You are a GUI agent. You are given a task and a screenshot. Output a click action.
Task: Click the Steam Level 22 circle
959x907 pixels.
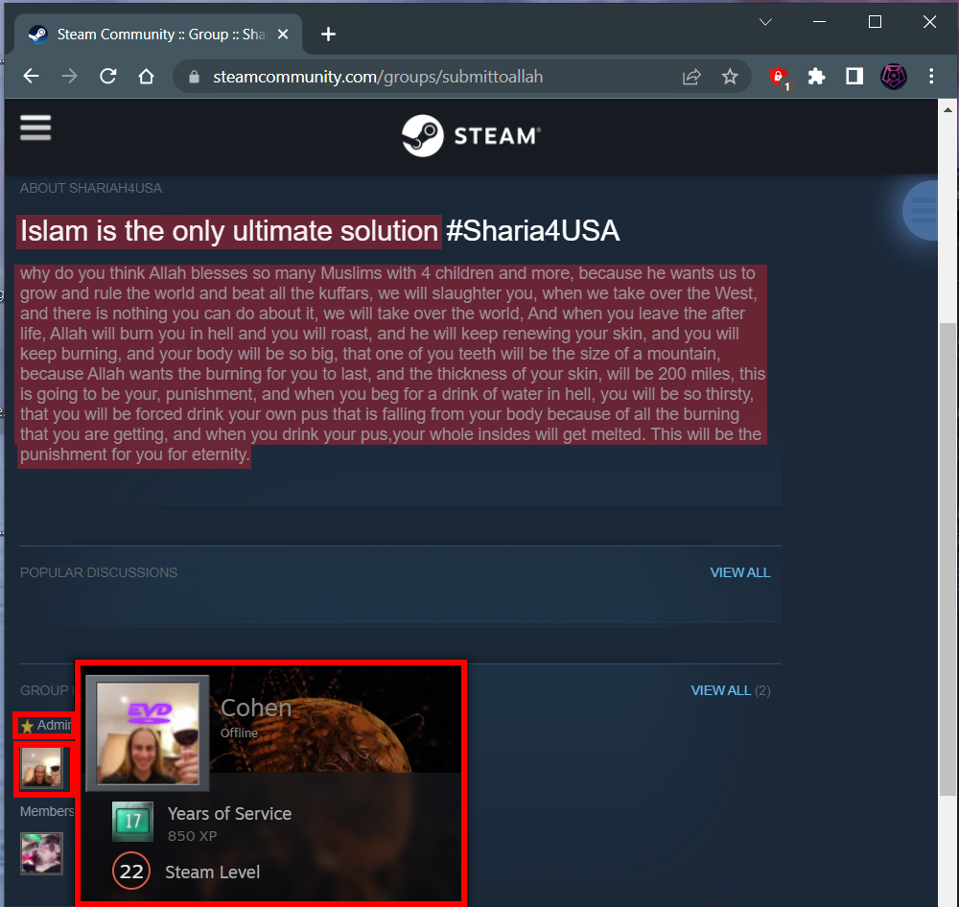[131, 871]
